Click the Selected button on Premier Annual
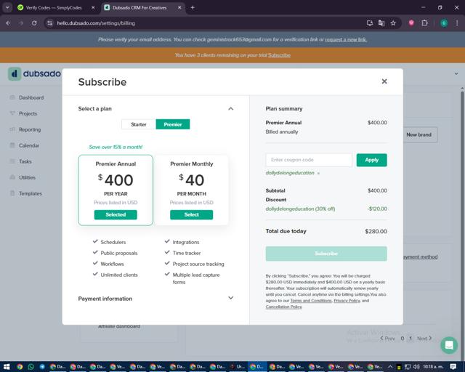The height and width of the screenshot is (372, 465). (116, 214)
